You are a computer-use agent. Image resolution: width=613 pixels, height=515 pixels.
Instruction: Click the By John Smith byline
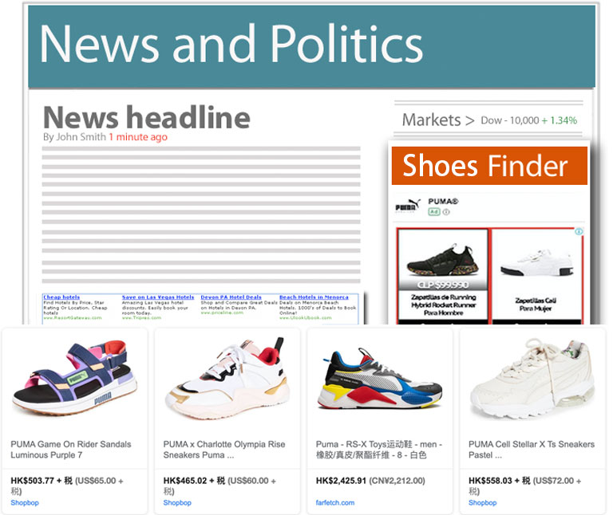75,137
